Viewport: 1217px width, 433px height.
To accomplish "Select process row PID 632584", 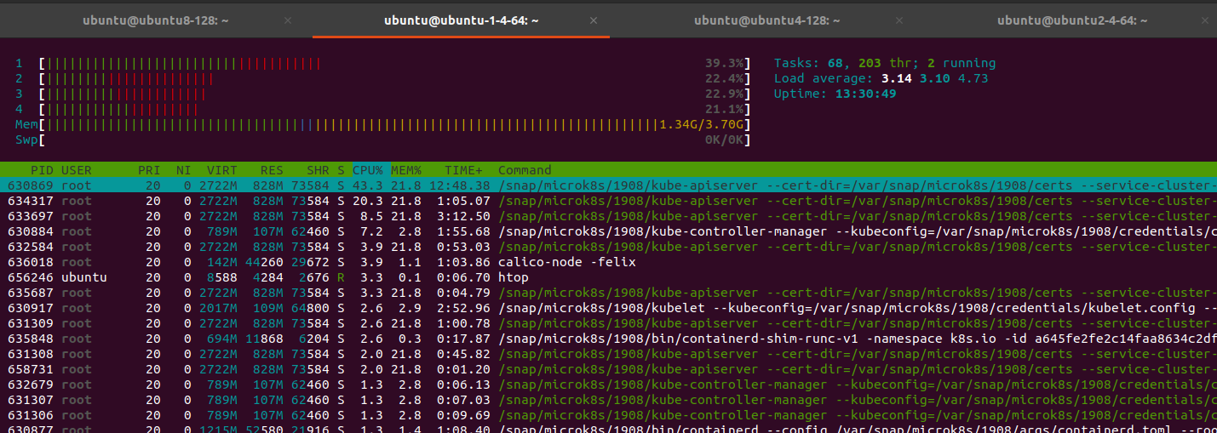I will [608, 247].
